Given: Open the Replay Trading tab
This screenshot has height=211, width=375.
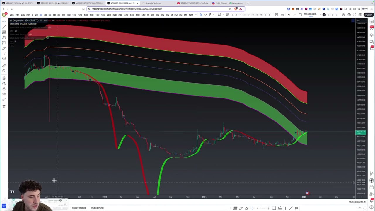Looking at the screenshot, I should coord(79,208).
